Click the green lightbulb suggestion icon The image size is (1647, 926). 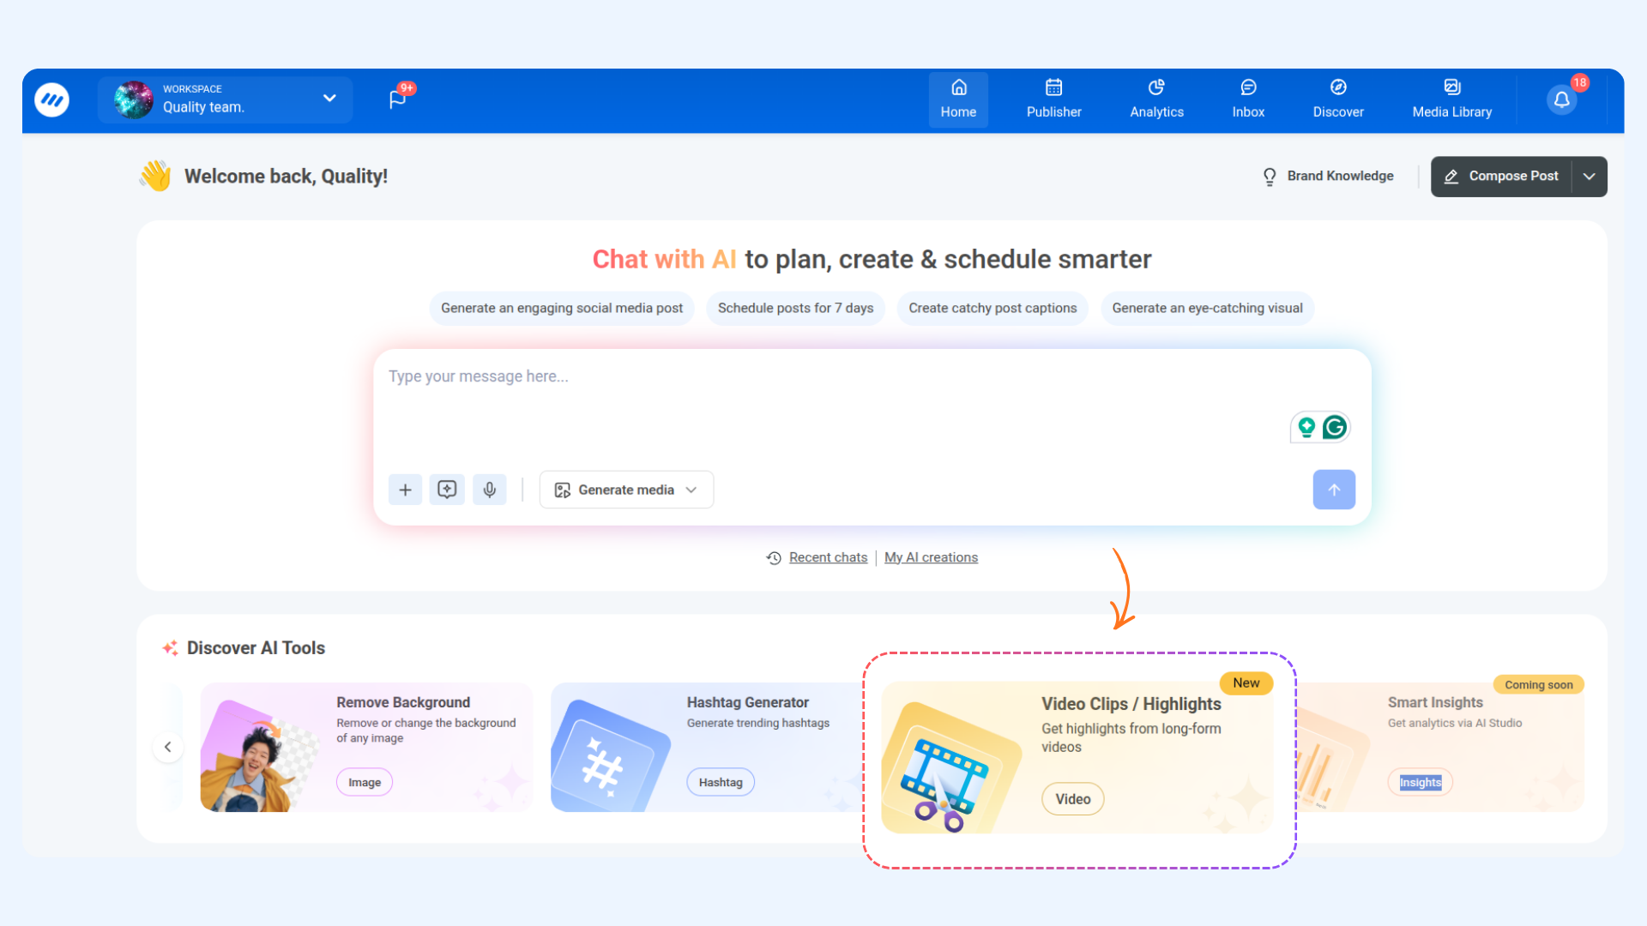tap(1306, 427)
